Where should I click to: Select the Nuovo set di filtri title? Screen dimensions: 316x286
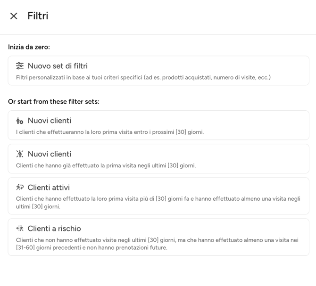tap(58, 66)
